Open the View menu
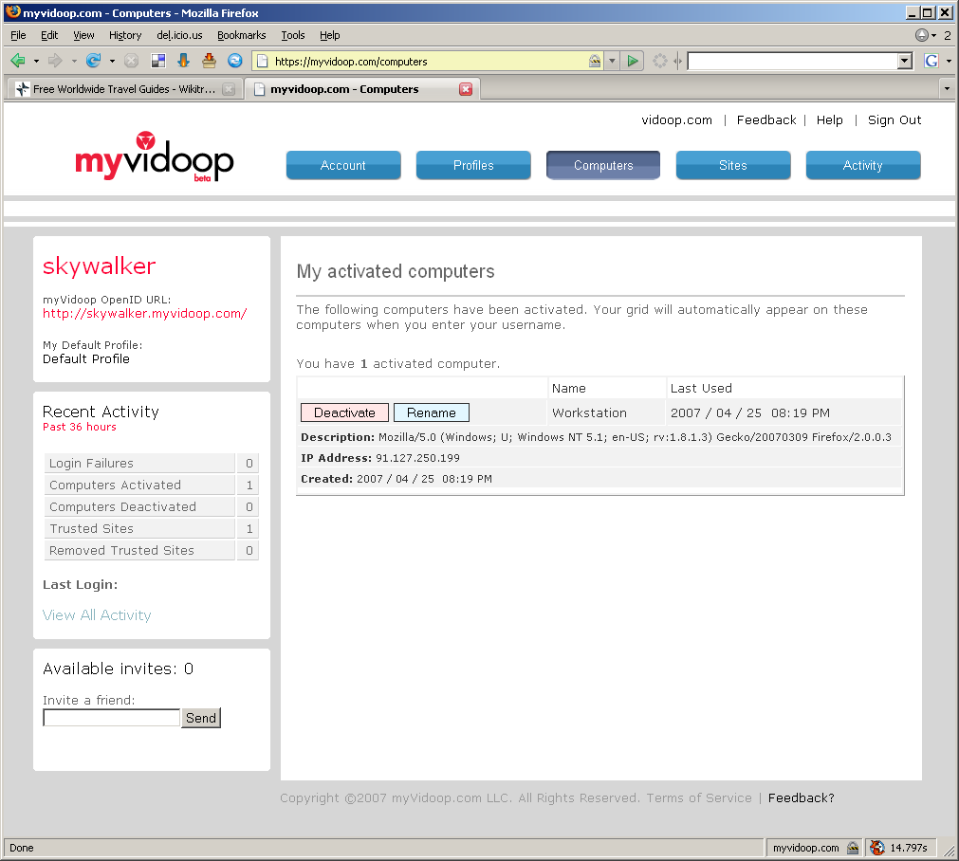Screen dimensions: 959x861 click(83, 35)
